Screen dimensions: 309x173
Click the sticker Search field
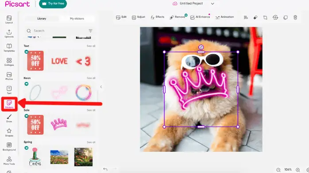click(59, 31)
